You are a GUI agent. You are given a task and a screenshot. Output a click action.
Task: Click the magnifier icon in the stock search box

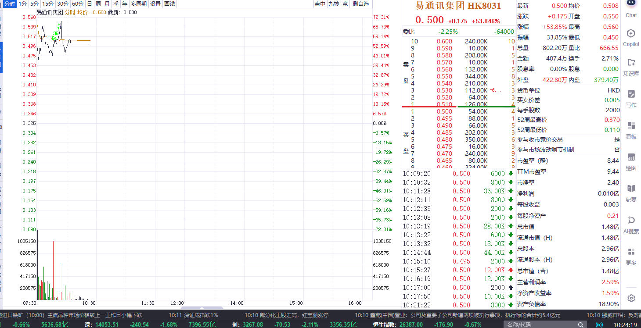581,324
